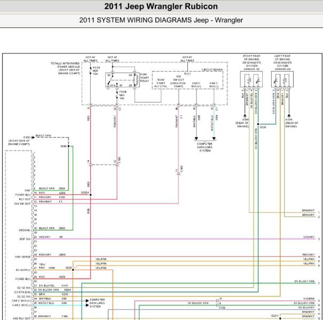323x320 pixels.
Task: Click the 'O2 1/2 SIG' pin label
Action: 23,288
